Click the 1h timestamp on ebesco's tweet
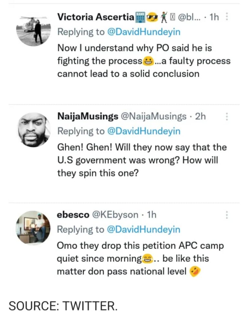Viewport: 251px width, 332px height. (152, 214)
